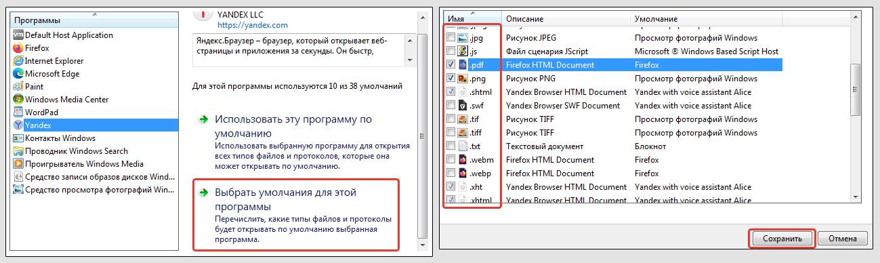Click the .tif file type icon
Viewport: 880px width, 263px height.
463,119
